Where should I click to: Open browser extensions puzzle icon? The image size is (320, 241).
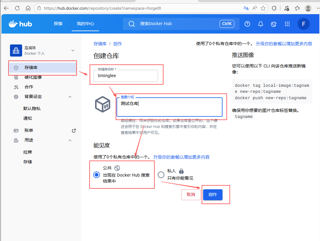[x=274, y=8]
